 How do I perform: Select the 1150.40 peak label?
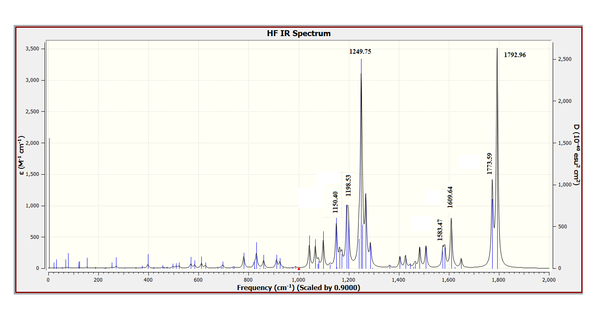pos(335,202)
